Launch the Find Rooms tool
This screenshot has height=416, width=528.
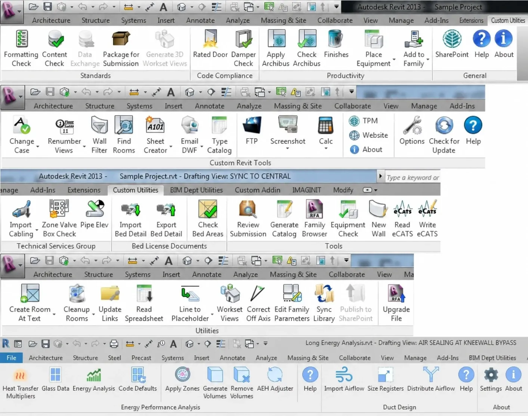(124, 135)
